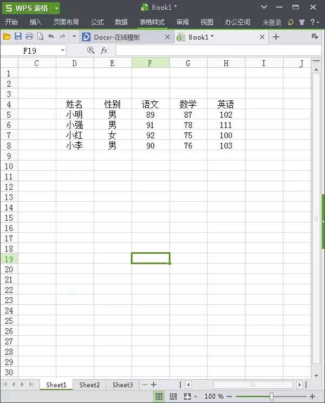The image size is (325, 403).
Task: Switch to 公式 ribbon tab
Action: coord(97,22)
